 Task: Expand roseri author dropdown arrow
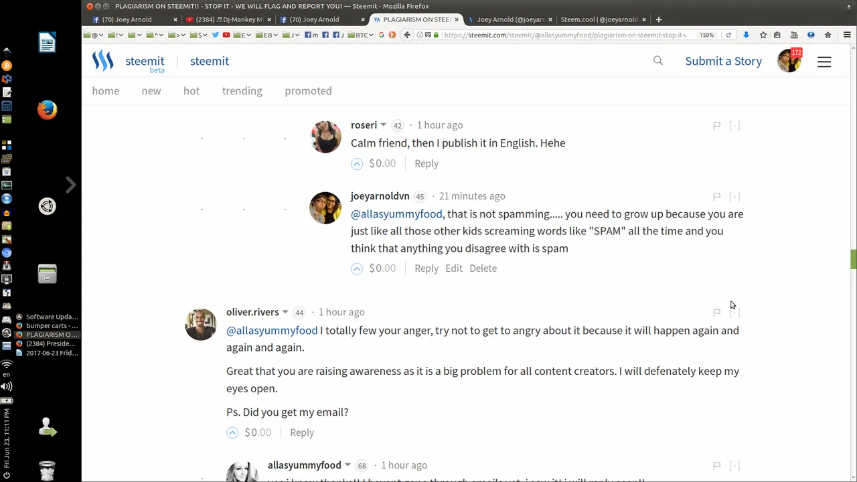tap(384, 125)
